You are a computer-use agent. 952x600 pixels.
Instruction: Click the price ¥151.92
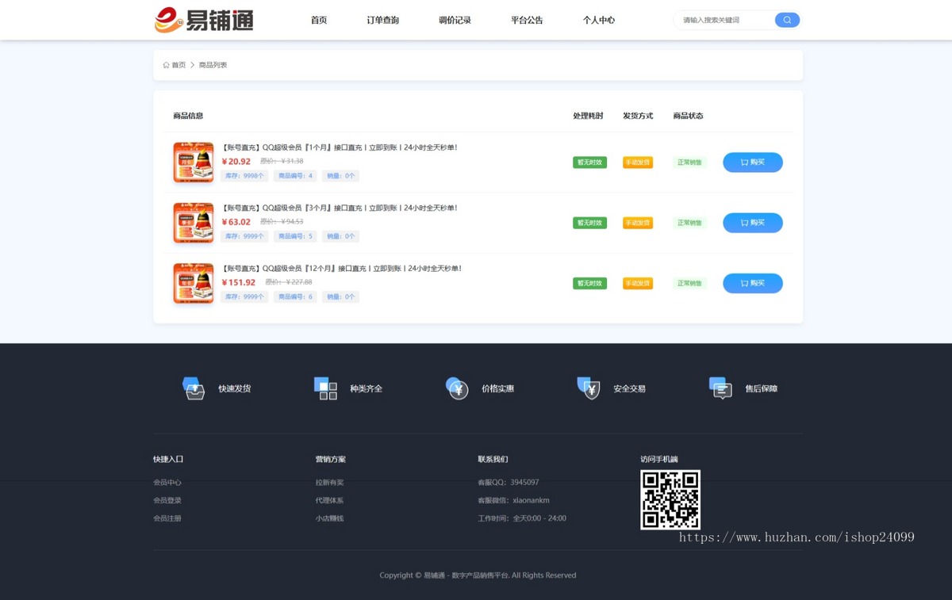click(238, 282)
